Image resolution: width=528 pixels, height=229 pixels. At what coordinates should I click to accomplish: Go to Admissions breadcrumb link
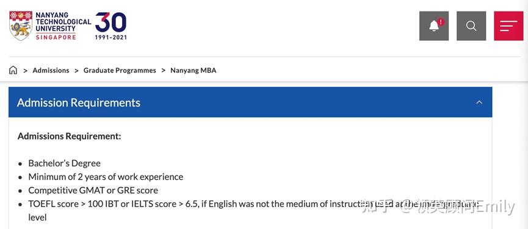[51, 71]
